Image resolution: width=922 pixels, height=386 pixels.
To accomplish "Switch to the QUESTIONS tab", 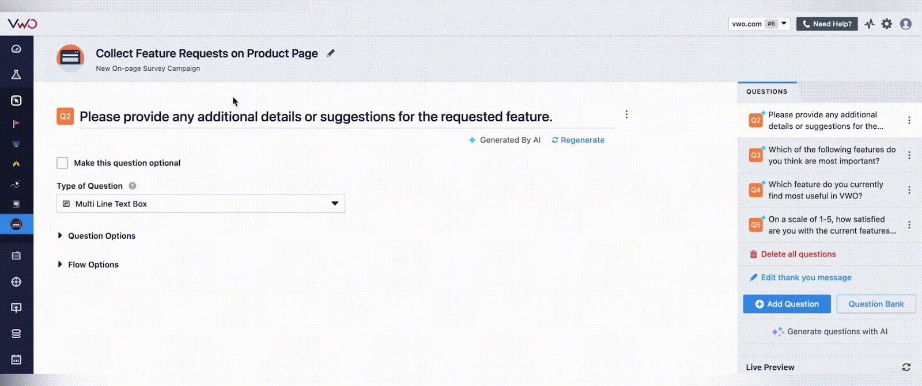I will pos(767,91).
